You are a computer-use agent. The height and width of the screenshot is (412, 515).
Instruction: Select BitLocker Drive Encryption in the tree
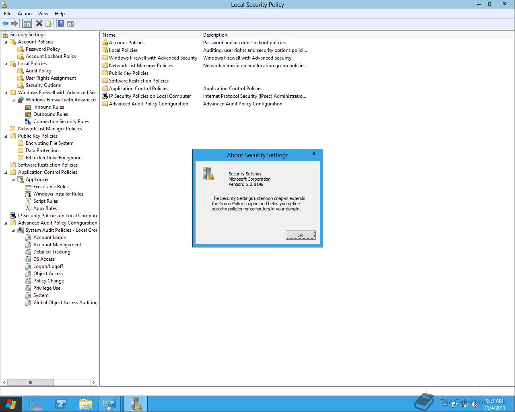click(x=54, y=158)
